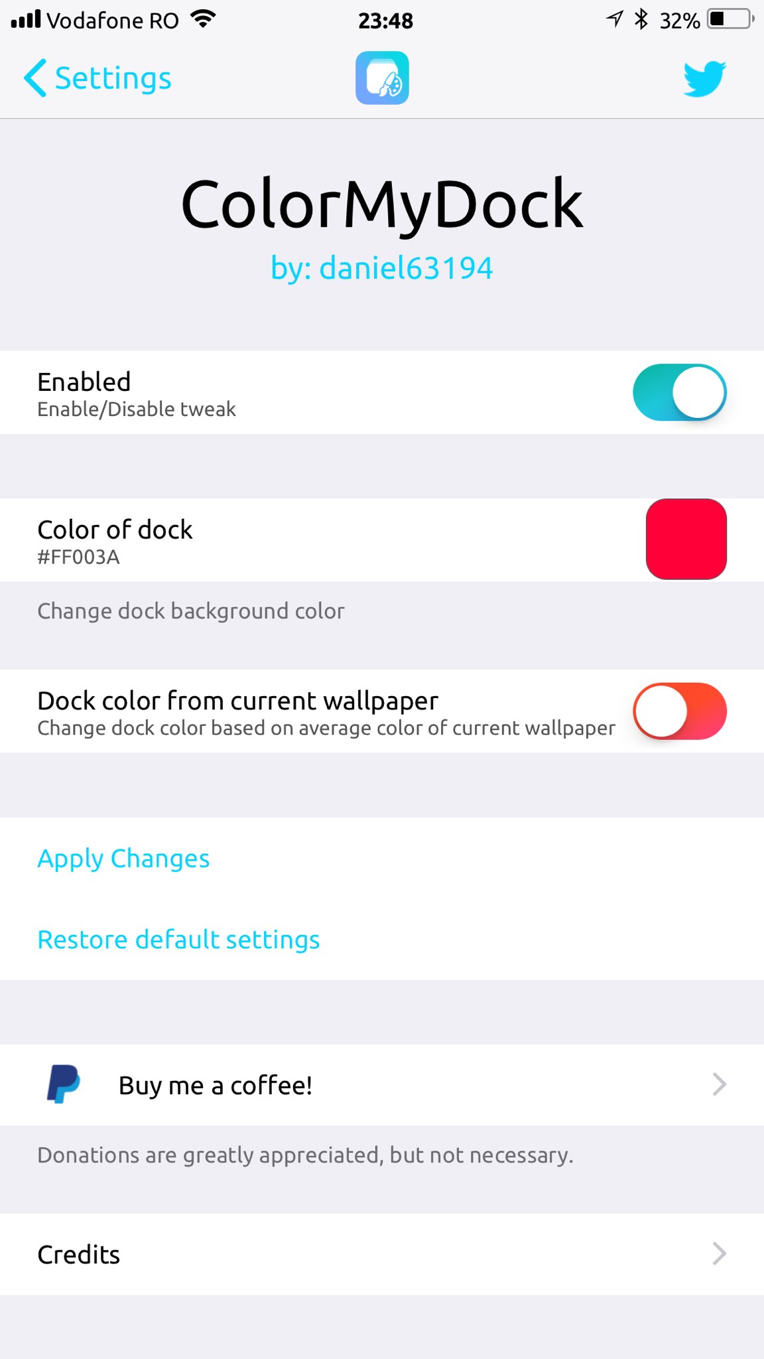Enable dock color from current wallpaper
This screenshot has height=1359, width=764.
point(680,711)
